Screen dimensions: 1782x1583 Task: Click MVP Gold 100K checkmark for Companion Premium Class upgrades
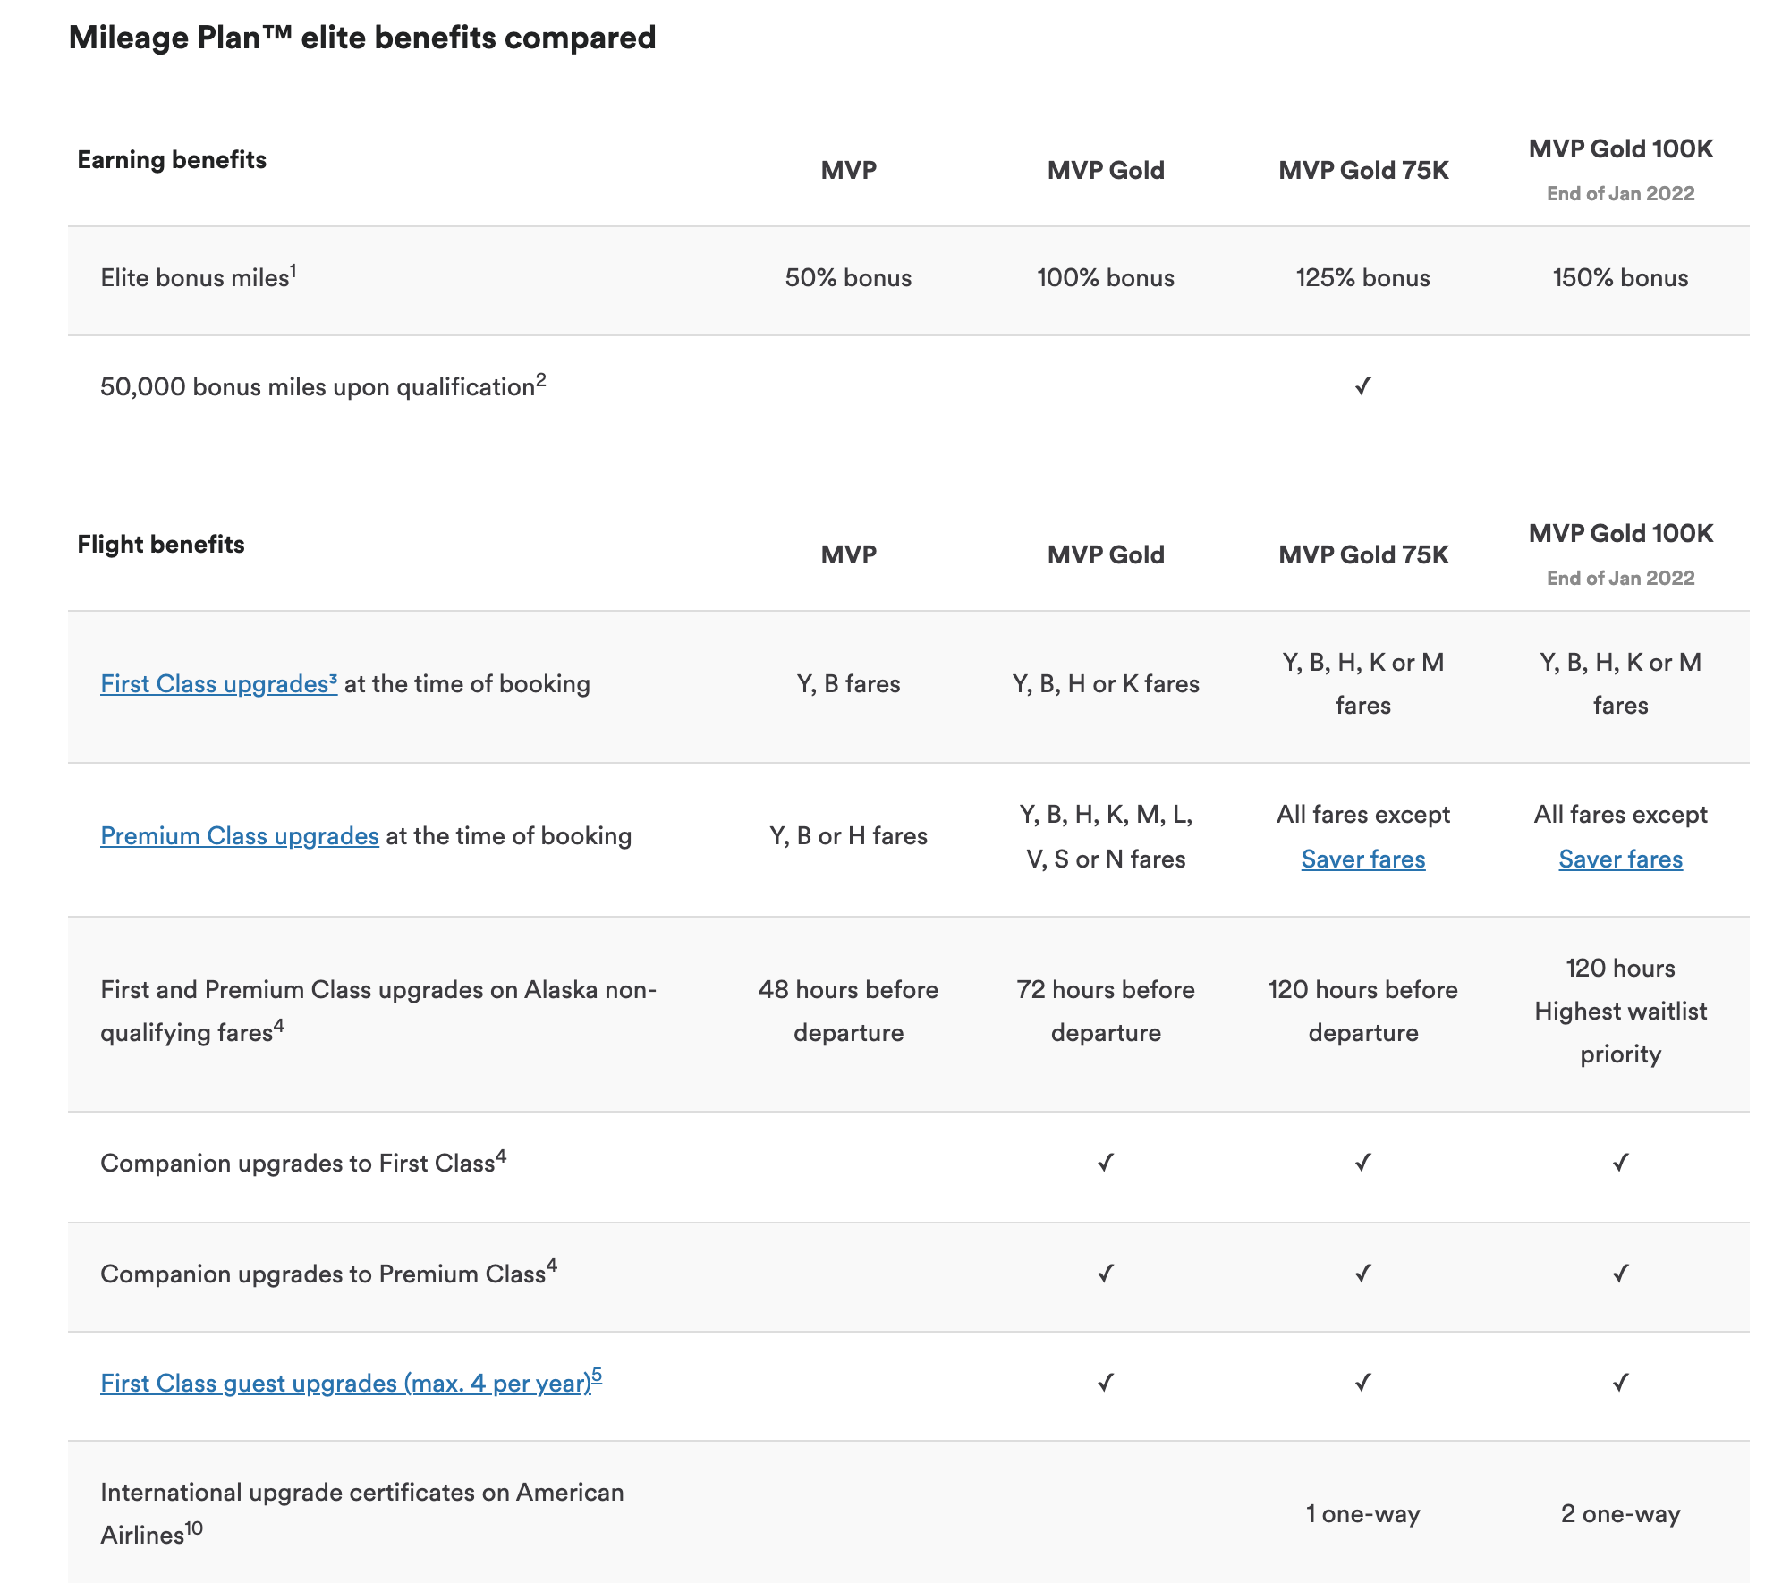(1620, 1273)
